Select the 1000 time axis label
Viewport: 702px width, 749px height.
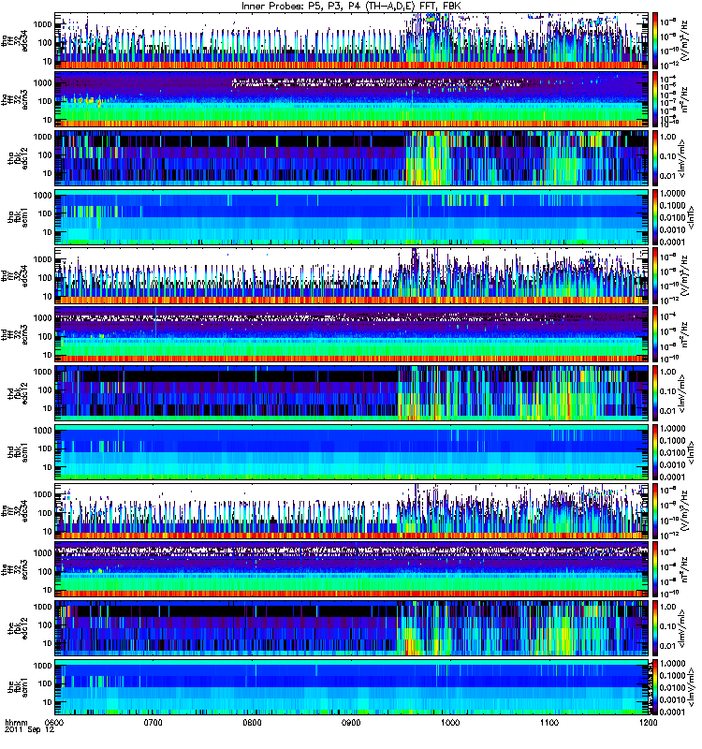[x=450, y=722]
